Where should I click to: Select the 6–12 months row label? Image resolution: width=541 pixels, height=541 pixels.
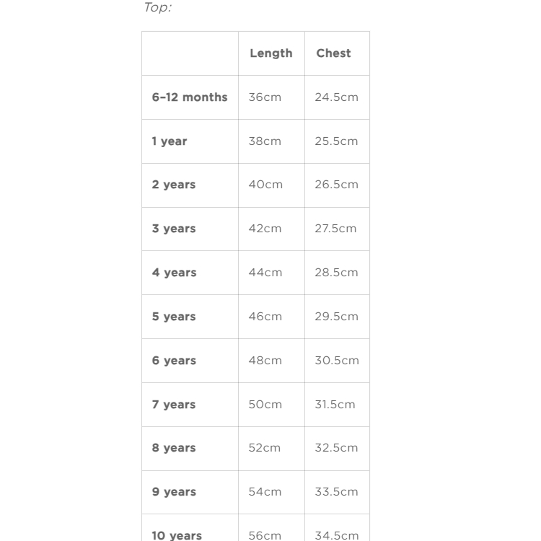(190, 97)
